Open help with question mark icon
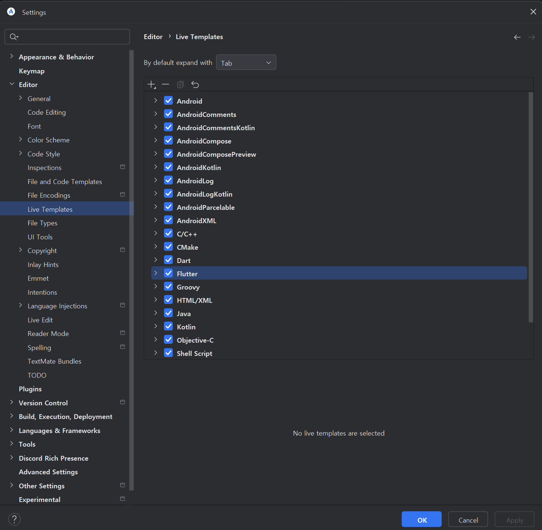 (x=14, y=519)
